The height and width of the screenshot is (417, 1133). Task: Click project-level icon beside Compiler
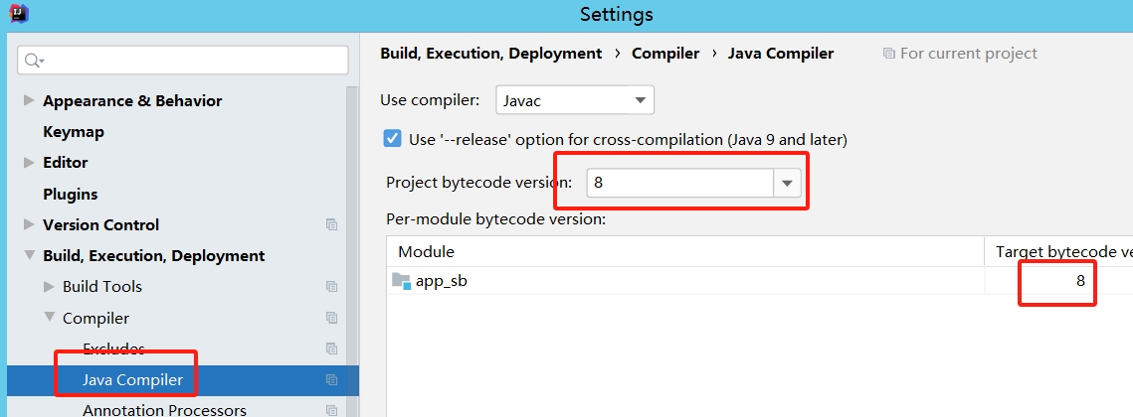pos(331,319)
